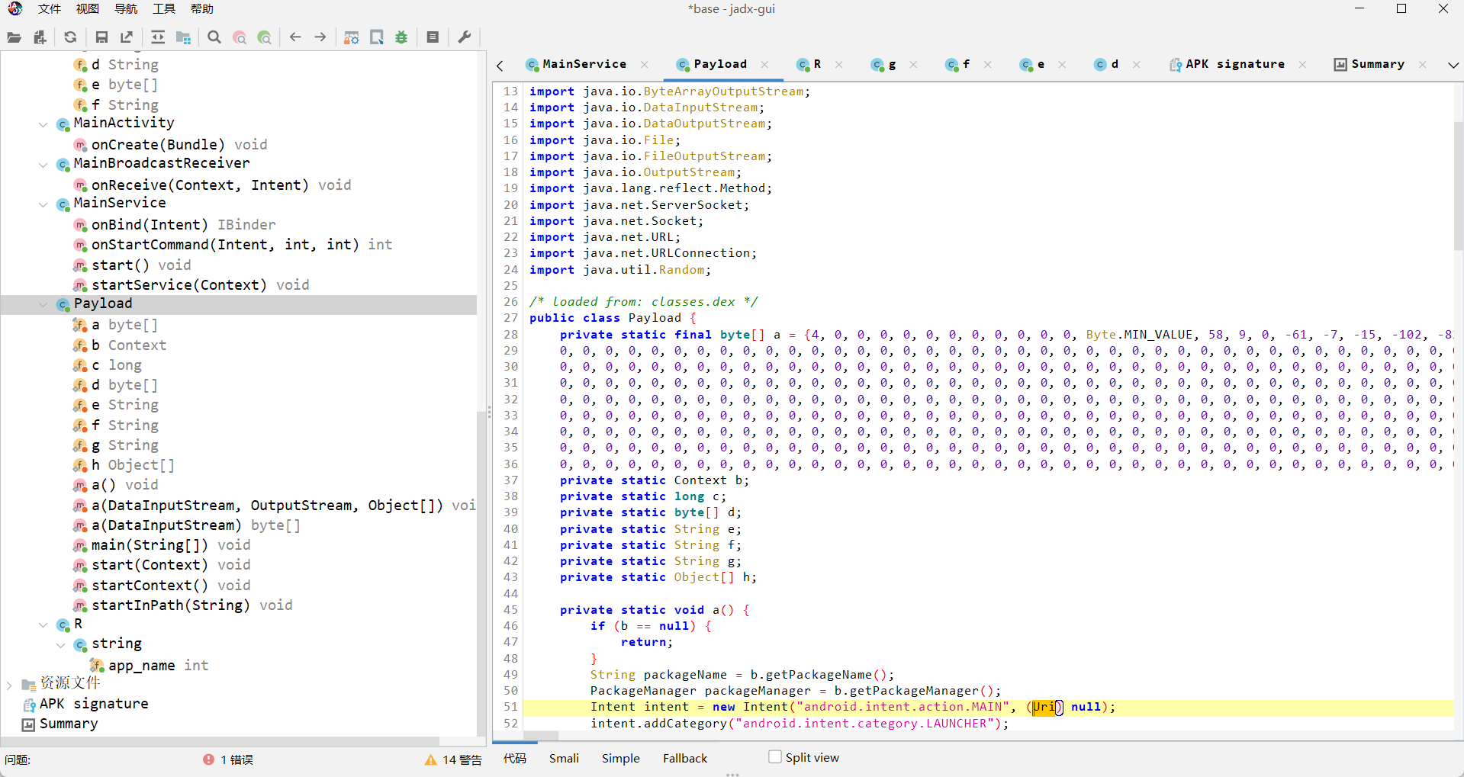The image size is (1464, 777).
Task: Open the 文件 menu
Action: pos(50,9)
